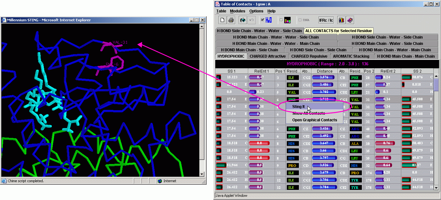Open the Modules menu
Viewport: 441px width, 200px height.
[x=238, y=11]
